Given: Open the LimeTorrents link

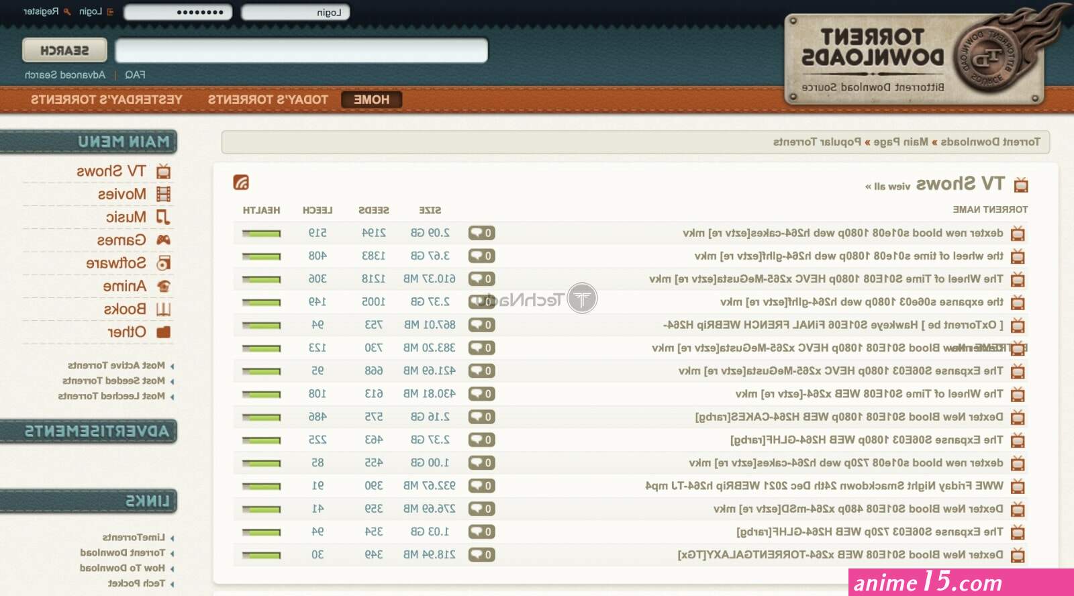Looking at the screenshot, I should [134, 537].
